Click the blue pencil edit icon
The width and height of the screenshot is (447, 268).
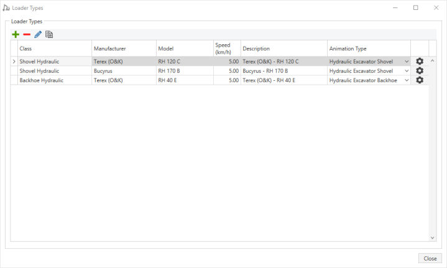pyautogui.click(x=38, y=34)
